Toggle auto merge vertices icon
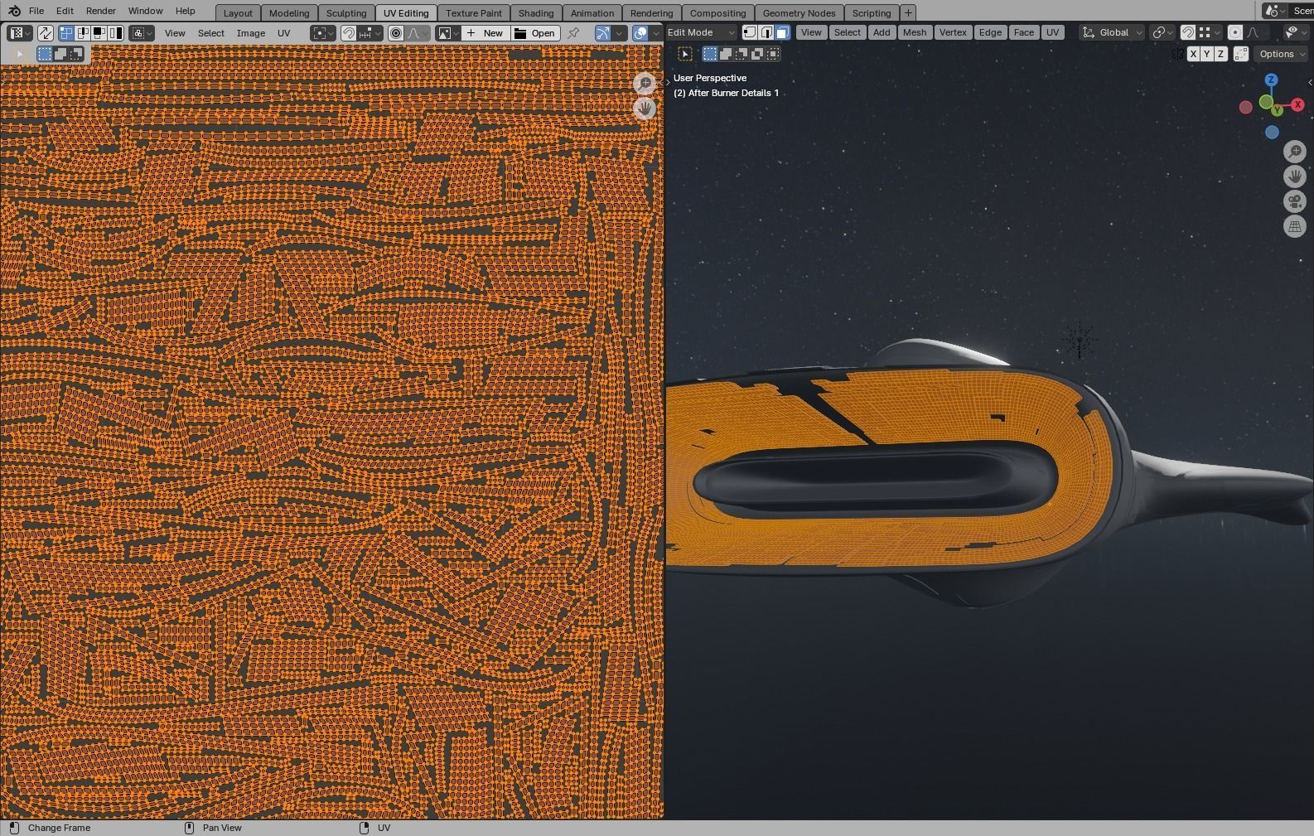Image resolution: width=1314 pixels, height=836 pixels. point(1241,54)
